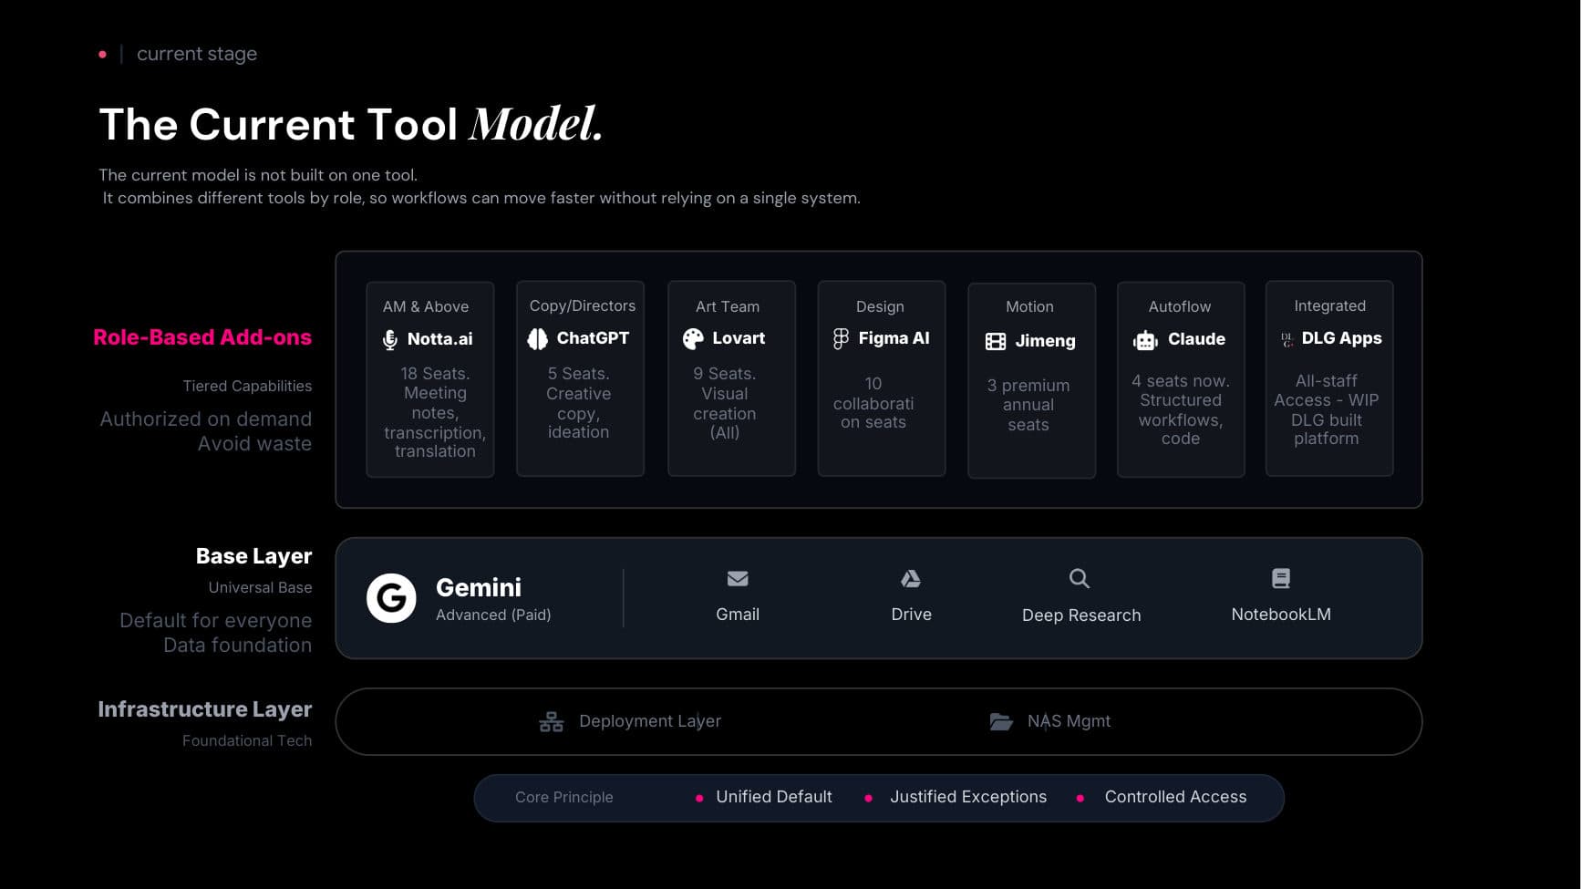Open NAS Mgmt via its folder icon
This screenshot has height=889, width=1581.
(1000, 720)
